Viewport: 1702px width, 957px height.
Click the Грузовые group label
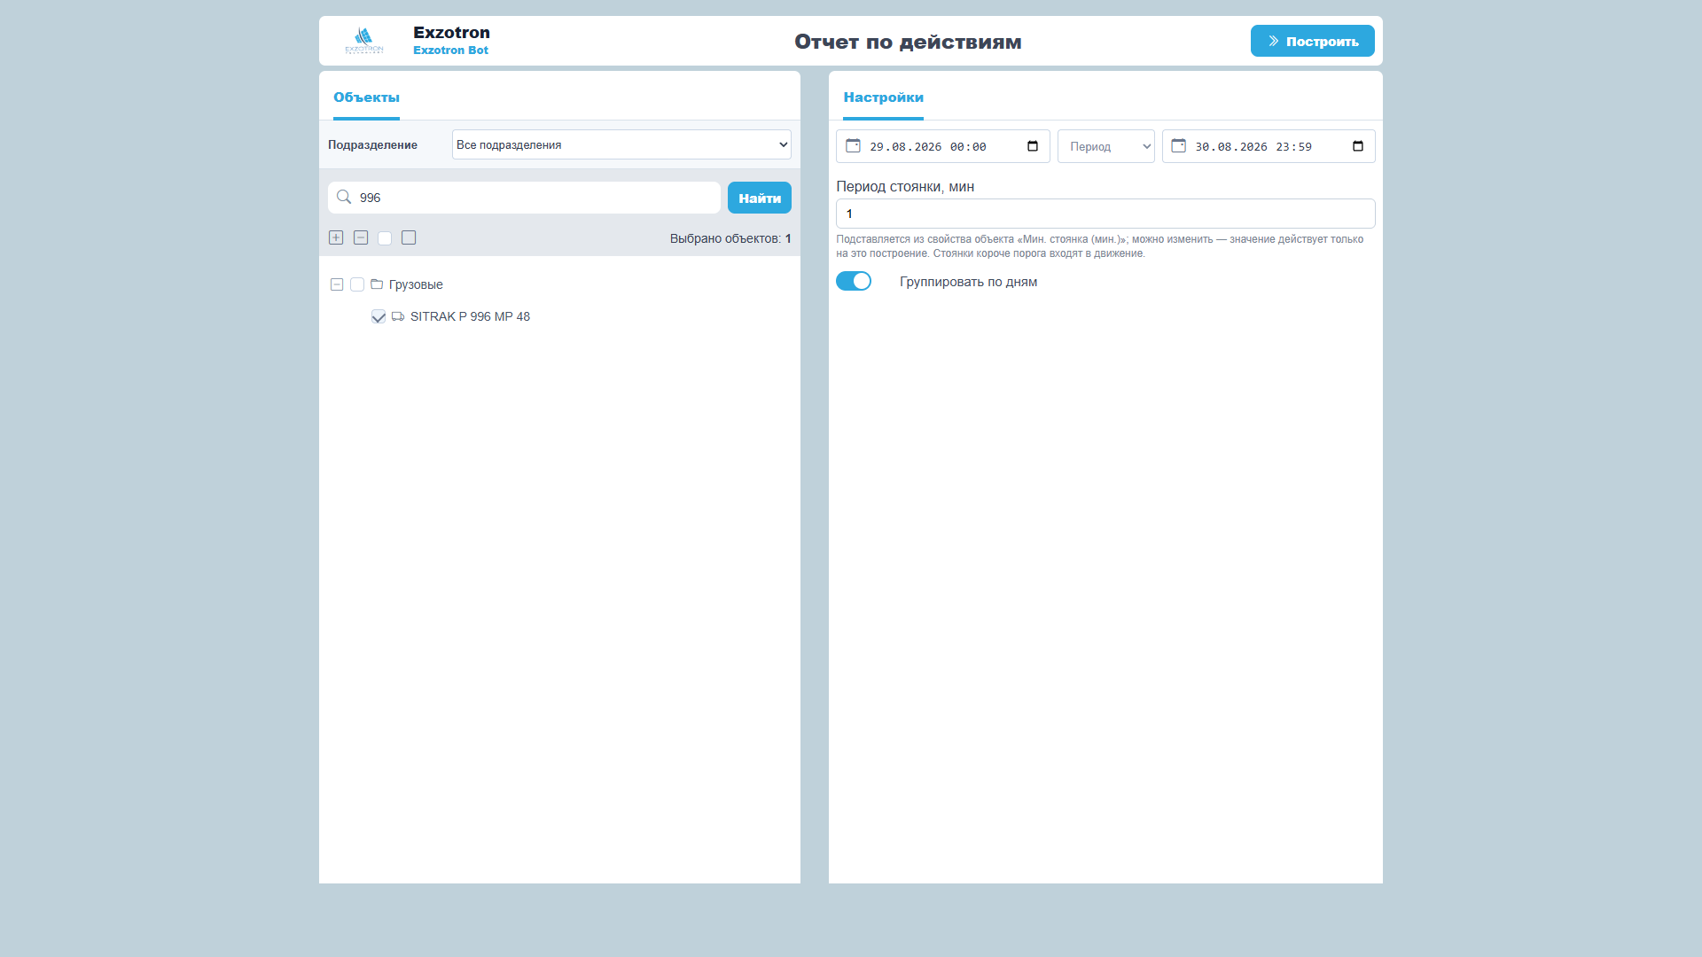(416, 284)
